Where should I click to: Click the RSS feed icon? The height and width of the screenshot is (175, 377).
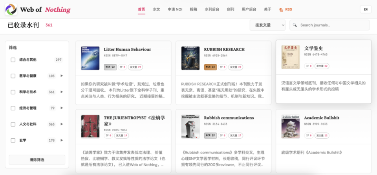(281, 9)
